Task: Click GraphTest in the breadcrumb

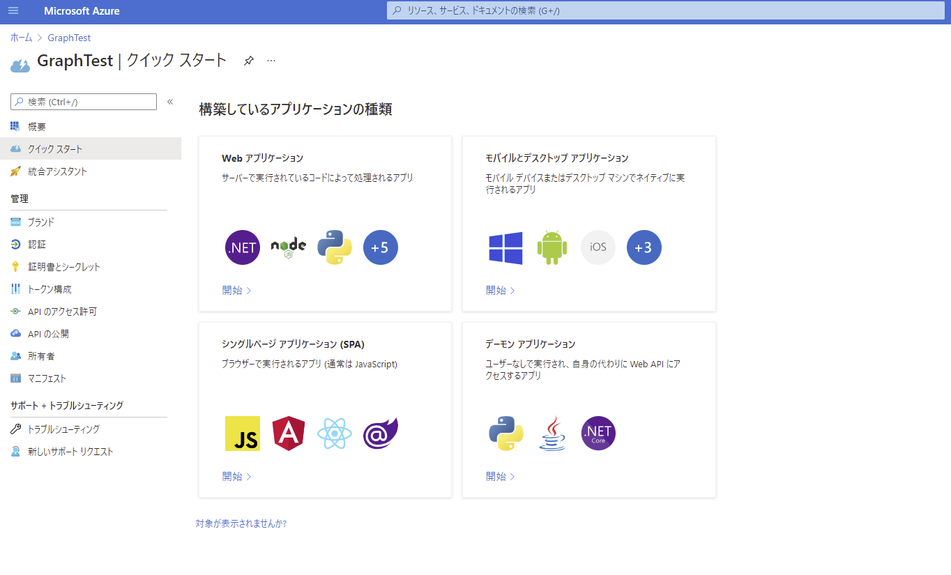Action: pos(69,38)
